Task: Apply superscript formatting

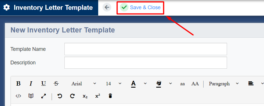Action: pyautogui.click(x=98, y=96)
